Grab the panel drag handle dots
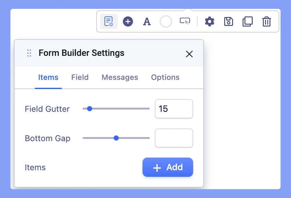 [29, 53]
